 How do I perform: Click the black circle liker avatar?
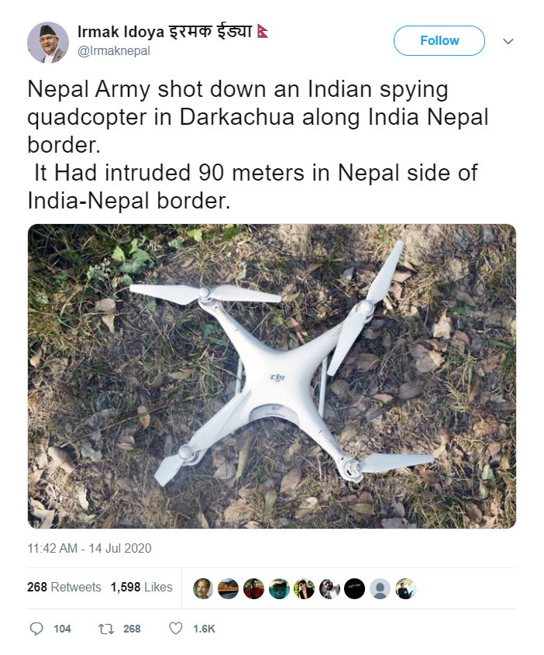click(x=354, y=588)
